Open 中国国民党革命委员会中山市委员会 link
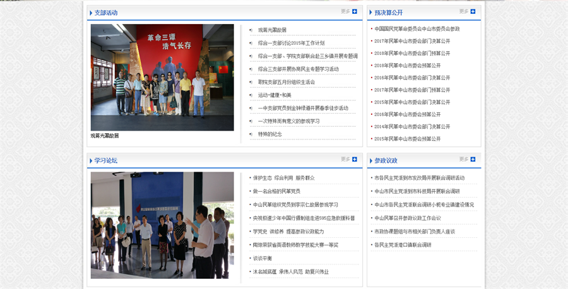 [417, 29]
